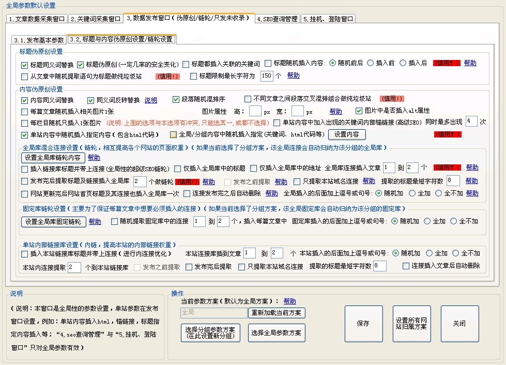Click the 保存 button
506x365 pixels.
[x=363, y=324]
